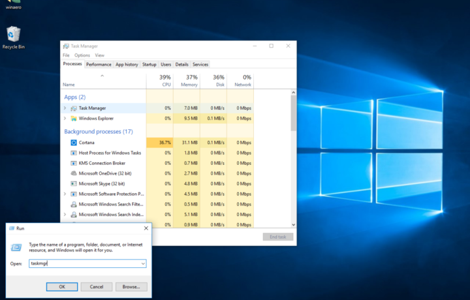Screen dimensions: 470x300
Task: Open the File menu
Action: click(x=66, y=55)
